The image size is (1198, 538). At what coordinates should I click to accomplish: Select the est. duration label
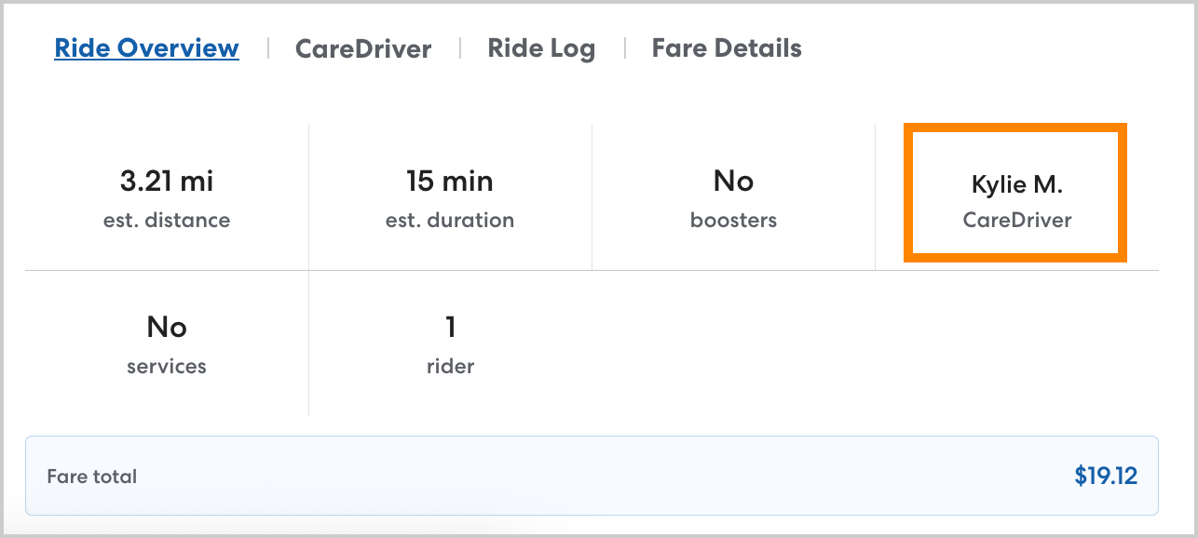(x=450, y=221)
